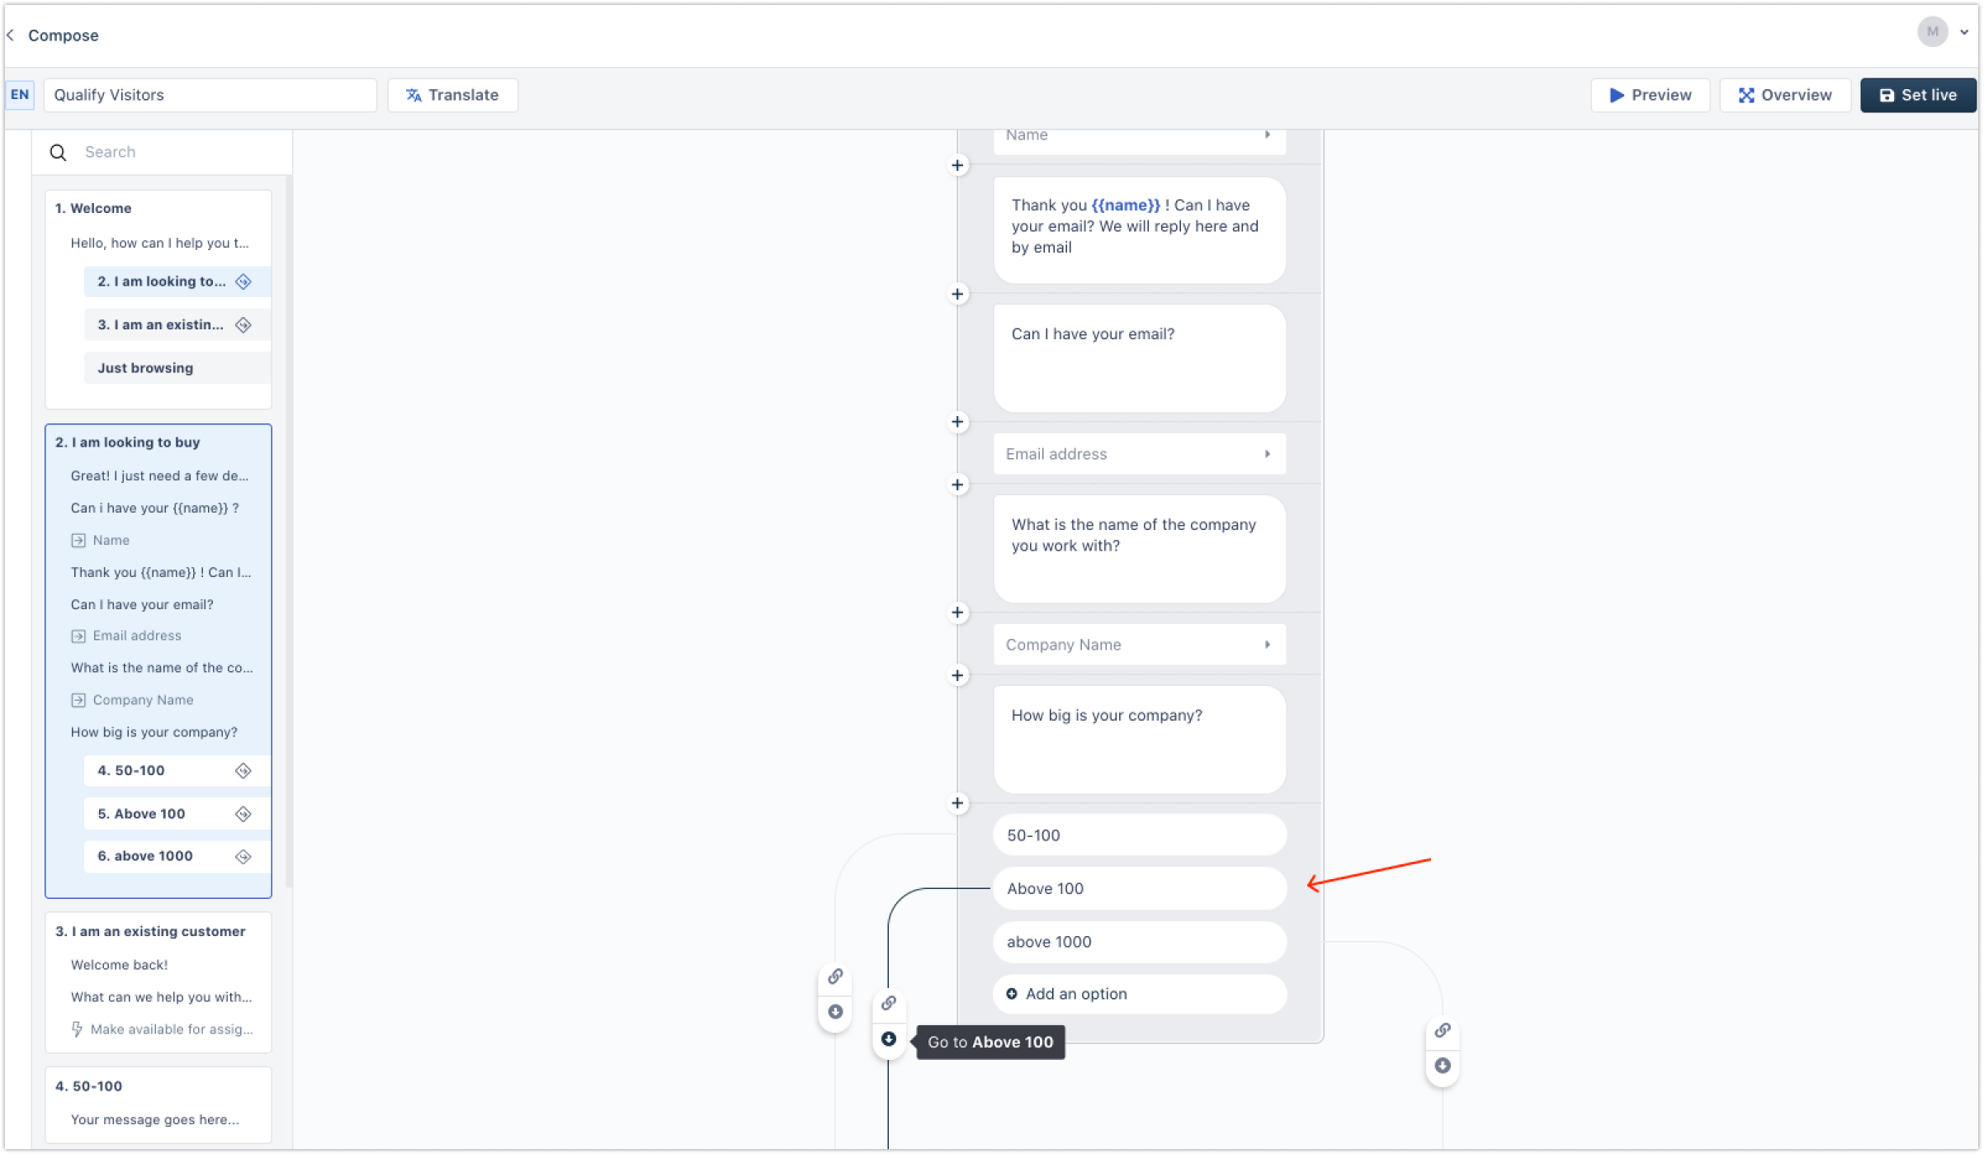Viewport: 1984px width, 1154px height.
Task: Click the Set live button
Action: (x=1917, y=95)
